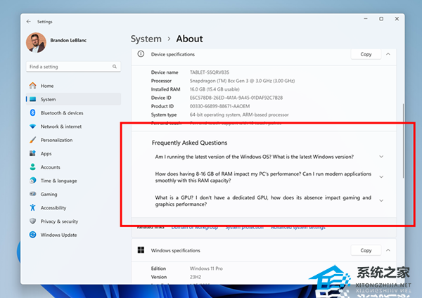Open Brandon LeBlanc profile picture
This screenshot has height=298, width=422.
click(x=36, y=42)
